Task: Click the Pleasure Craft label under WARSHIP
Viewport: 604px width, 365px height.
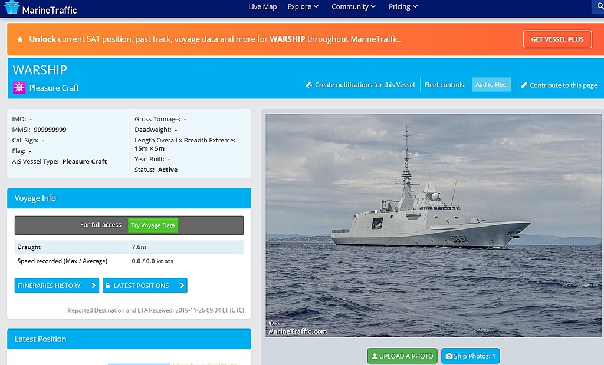Action: pos(54,88)
